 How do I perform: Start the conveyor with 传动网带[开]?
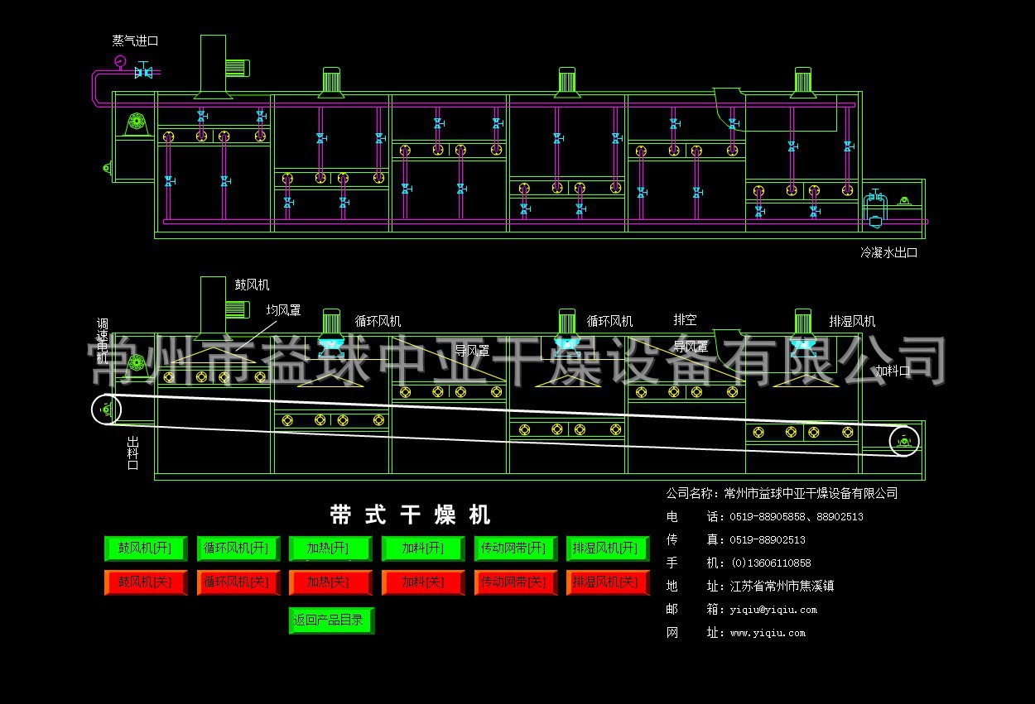coord(516,548)
